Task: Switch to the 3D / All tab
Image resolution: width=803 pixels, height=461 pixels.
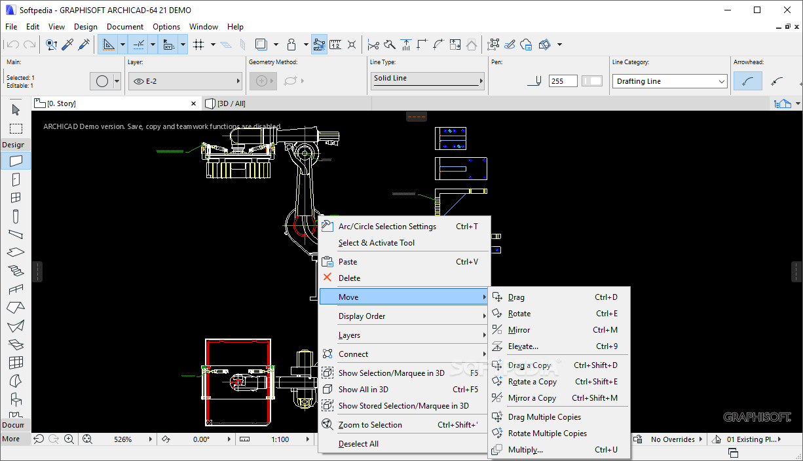Action: (226, 103)
